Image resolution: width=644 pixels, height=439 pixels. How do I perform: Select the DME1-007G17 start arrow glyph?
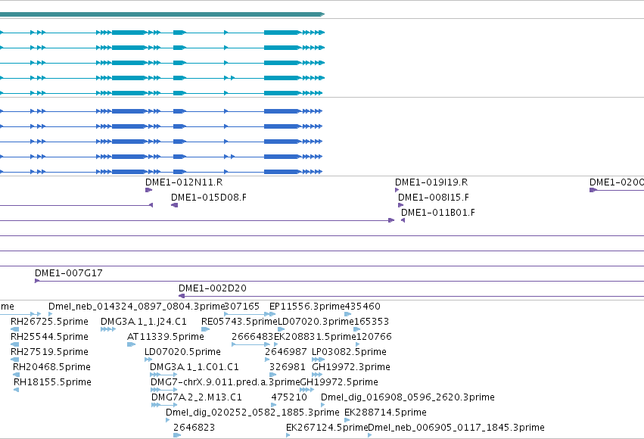click(37, 281)
